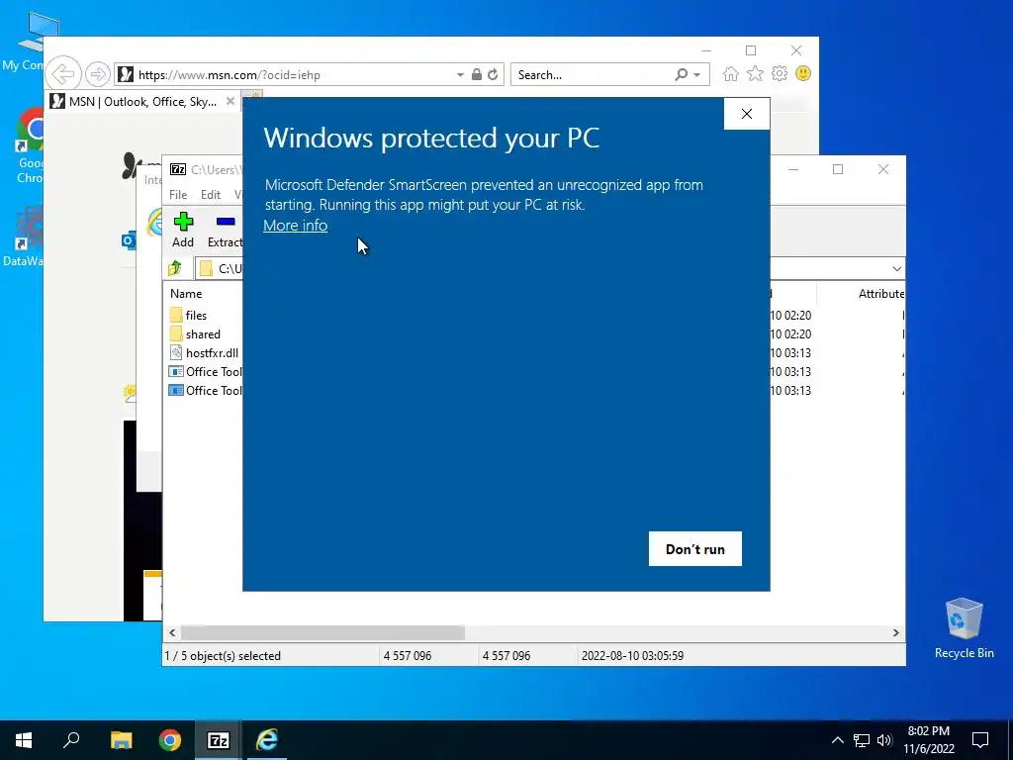Open Favorites star in Internet Explorer
The height and width of the screenshot is (760, 1013).
[755, 73]
